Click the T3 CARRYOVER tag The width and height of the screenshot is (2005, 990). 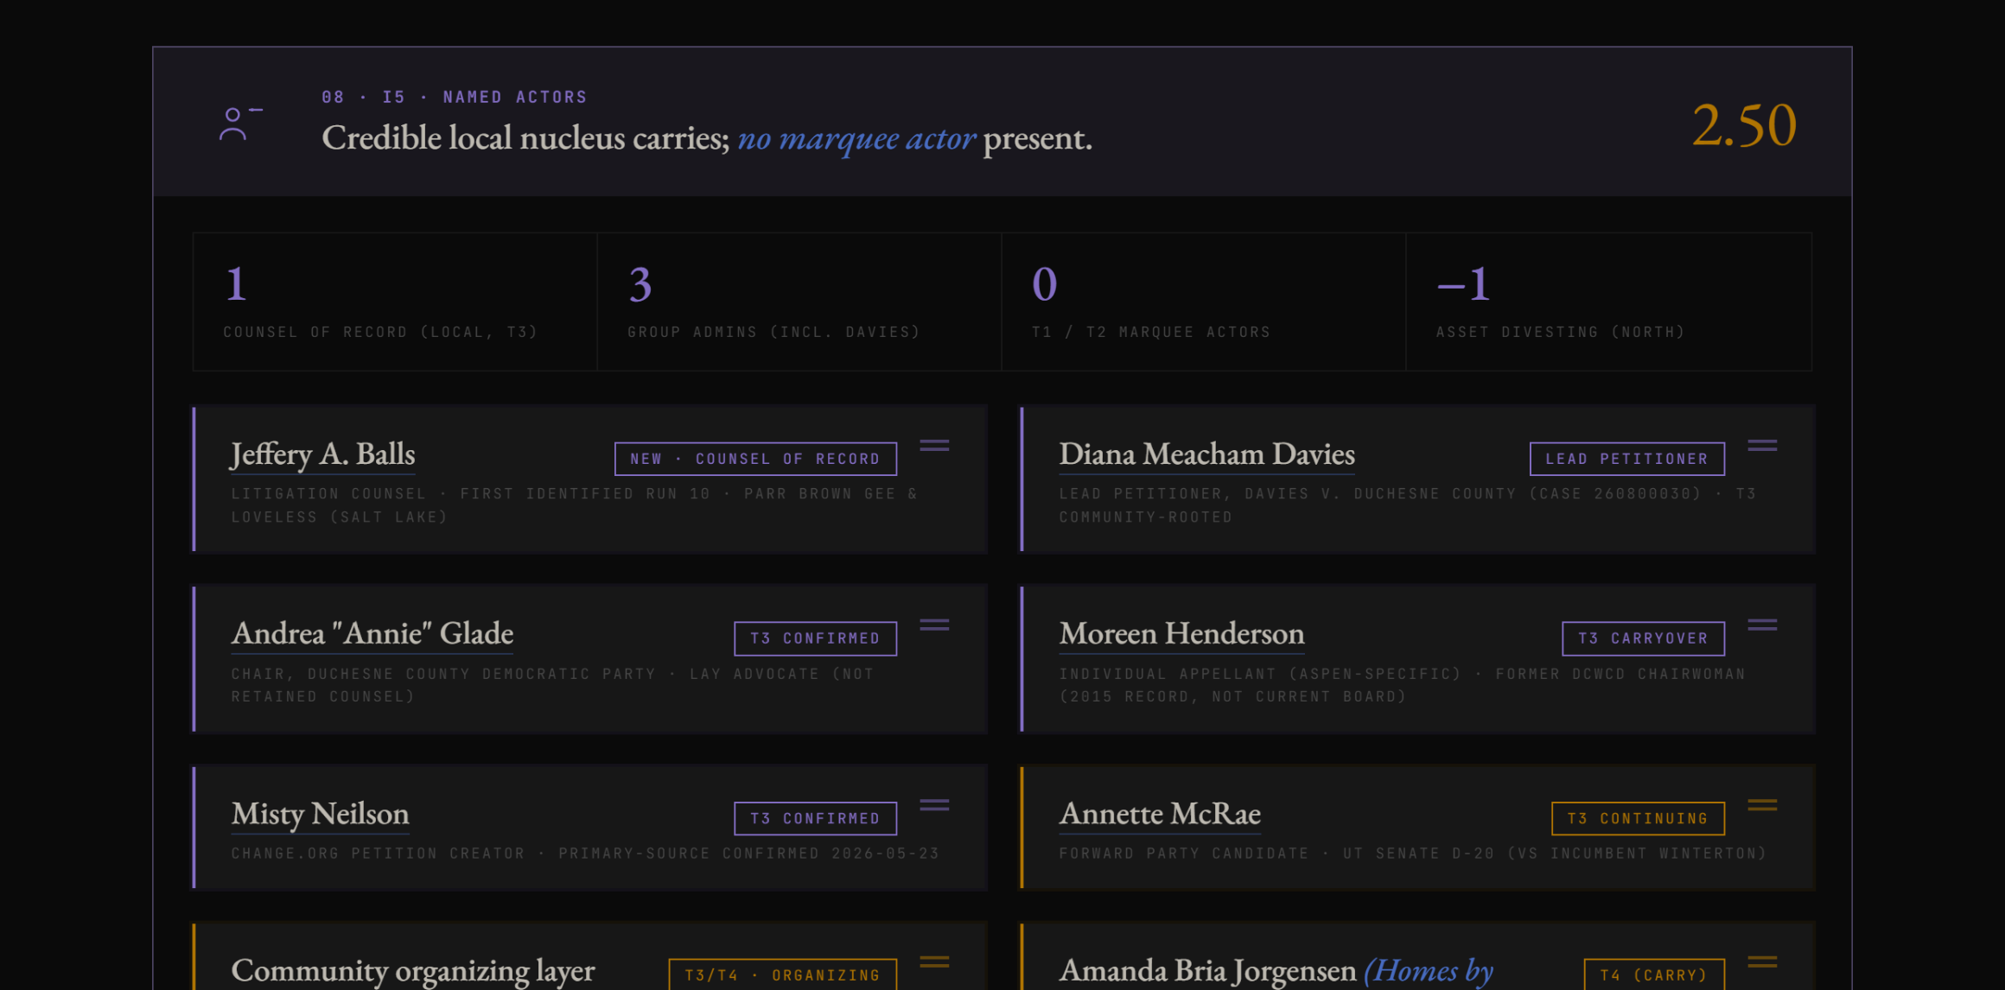1643,638
